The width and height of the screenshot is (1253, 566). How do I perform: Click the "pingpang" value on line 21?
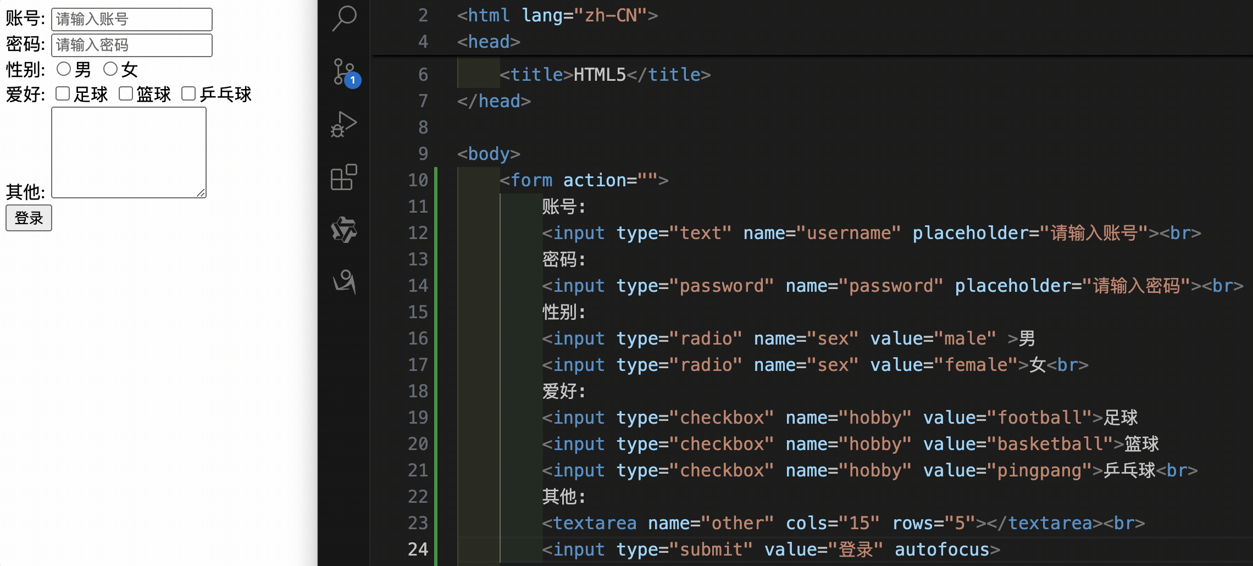pos(1039,470)
